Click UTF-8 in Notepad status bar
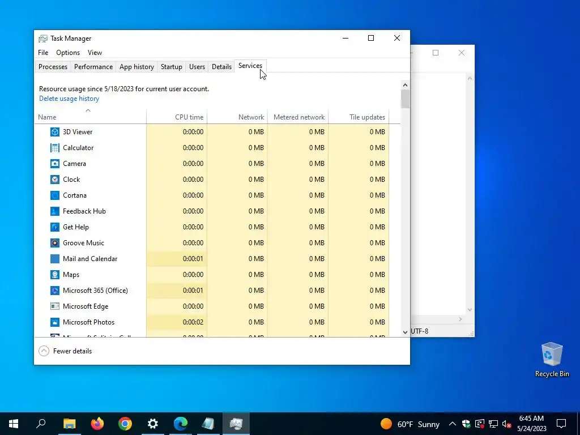This screenshot has width=580, height=435. [420, 331]
